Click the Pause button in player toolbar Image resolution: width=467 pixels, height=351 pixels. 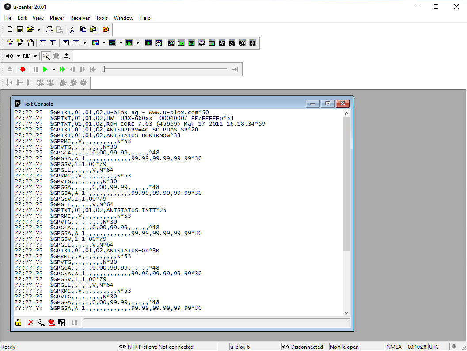coord(36,69)
